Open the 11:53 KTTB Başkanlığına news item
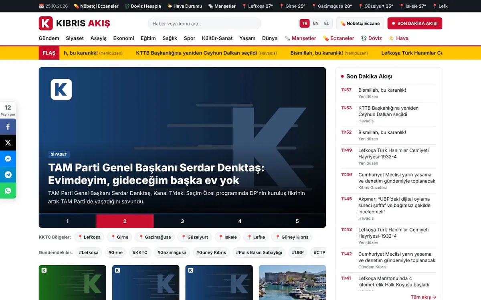Viewport: 481px width, 300px height. [388, 114]
